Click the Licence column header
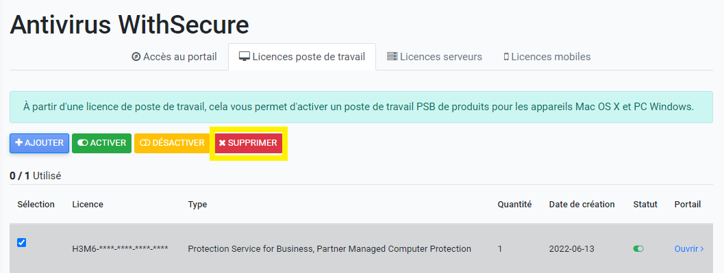 pos(88,205)
